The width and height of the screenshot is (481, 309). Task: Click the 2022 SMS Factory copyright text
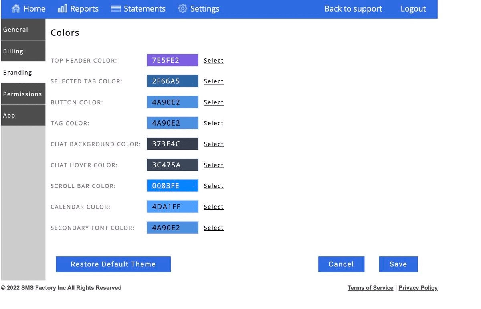point(61,288)
